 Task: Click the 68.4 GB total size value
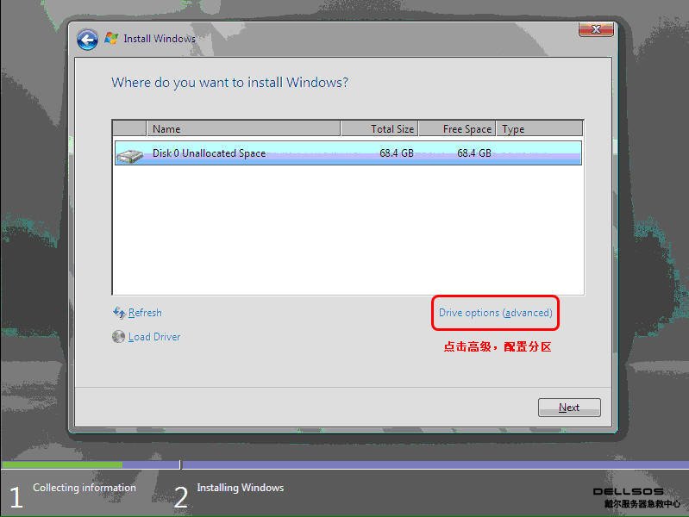(x=397, y=153)
